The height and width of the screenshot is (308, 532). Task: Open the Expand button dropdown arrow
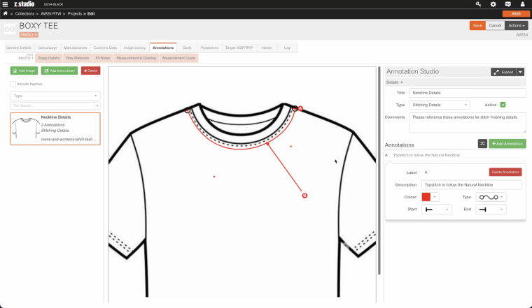click(x=520, y=72)
